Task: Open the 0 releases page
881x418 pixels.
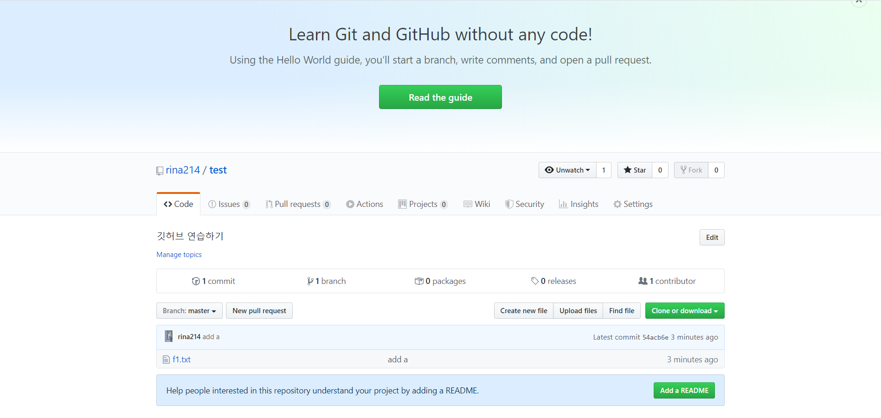Action: (x=553, y=281)
